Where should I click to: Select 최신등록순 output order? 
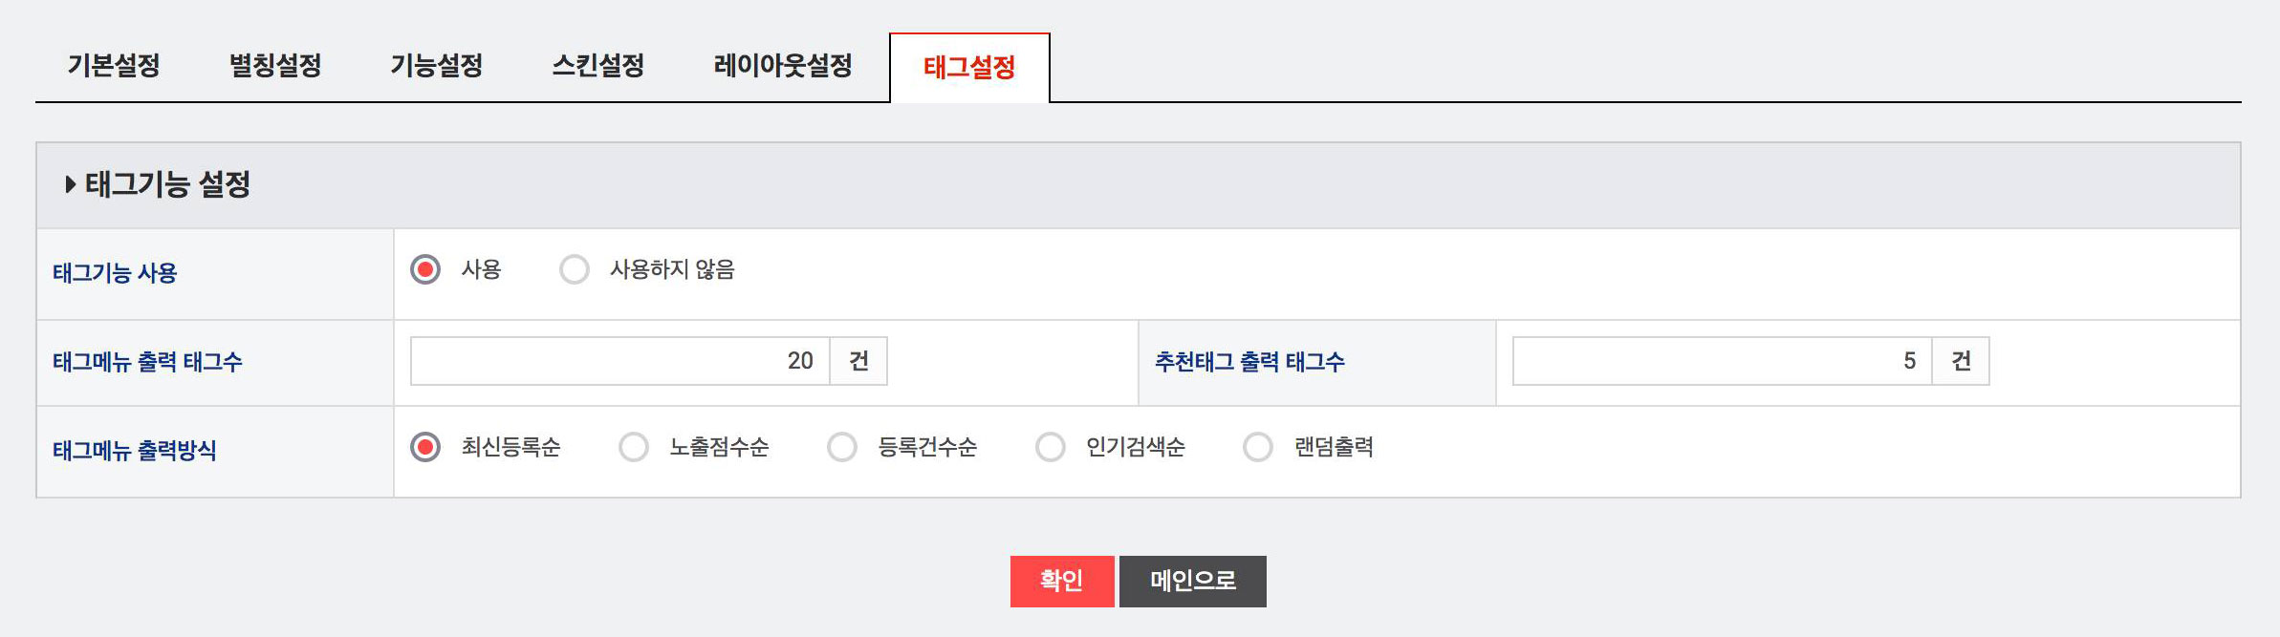(x=425, y=447)
